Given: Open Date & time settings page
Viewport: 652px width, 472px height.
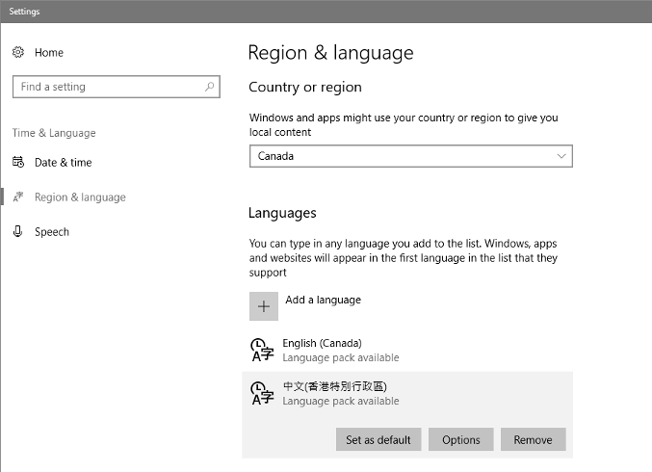Looking at the screenshot, I should (x=64, y=163).
